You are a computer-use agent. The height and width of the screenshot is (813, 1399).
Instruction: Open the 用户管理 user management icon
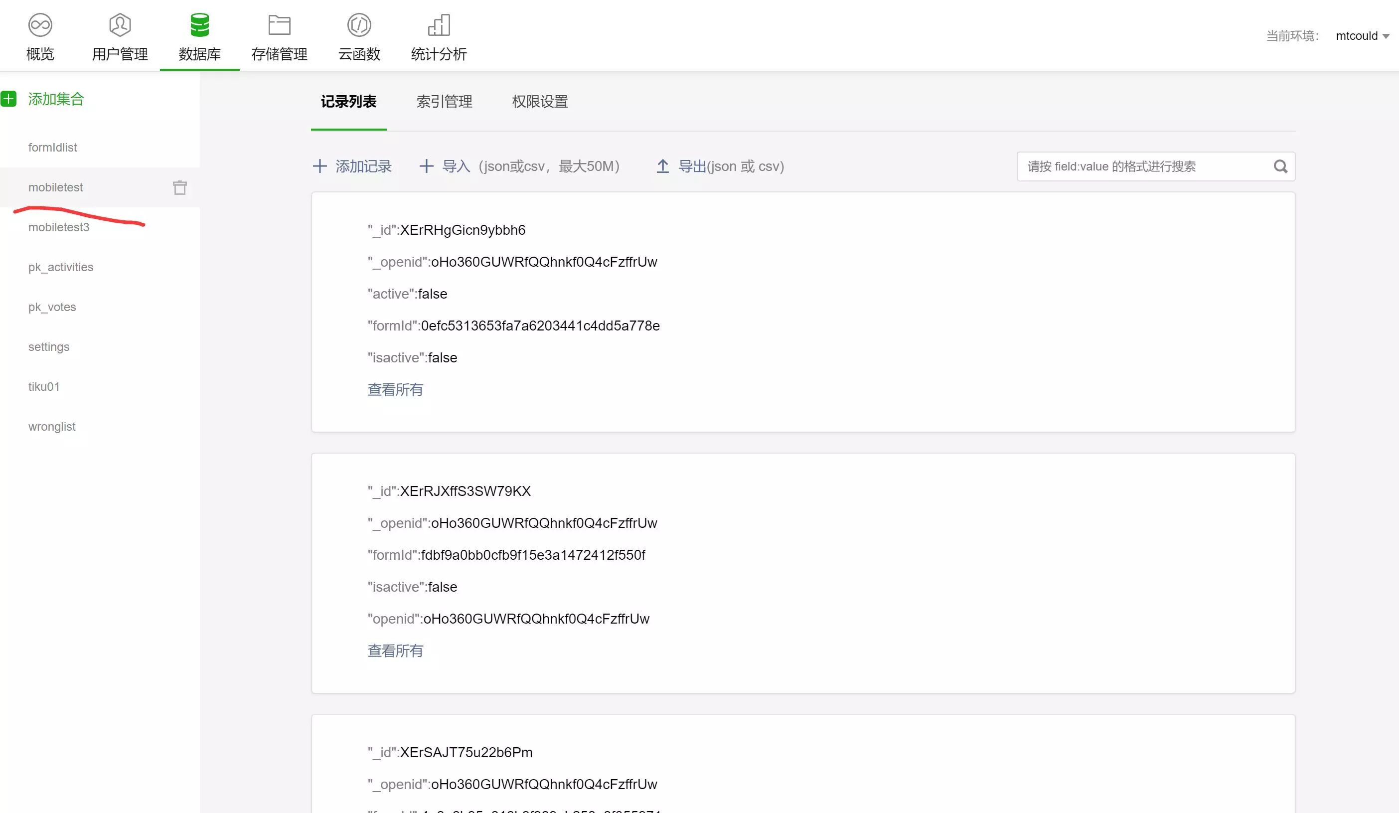pyautogui.click(x=120, y=25)
